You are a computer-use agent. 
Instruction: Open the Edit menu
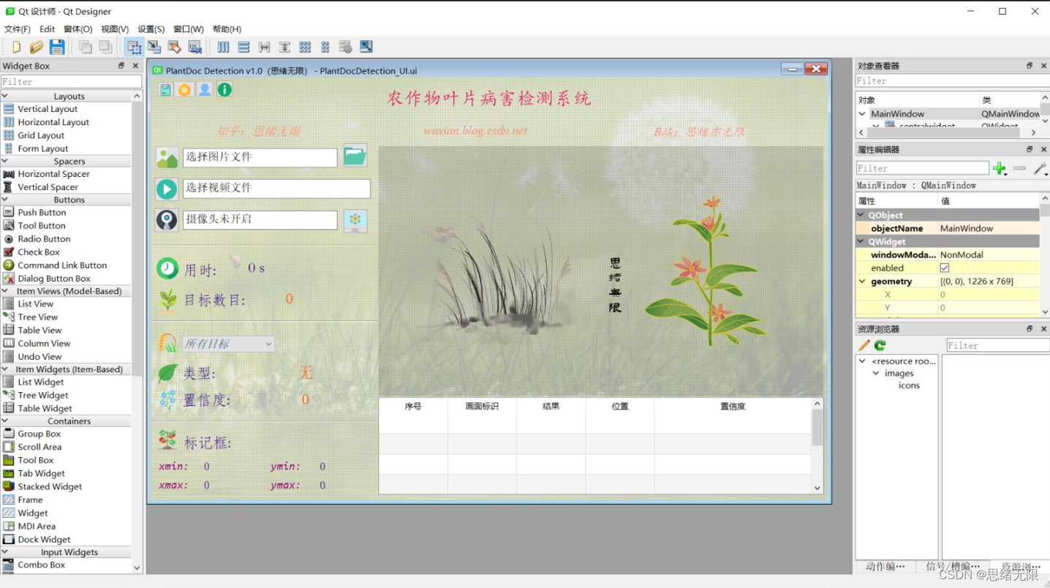click(47, 29)
